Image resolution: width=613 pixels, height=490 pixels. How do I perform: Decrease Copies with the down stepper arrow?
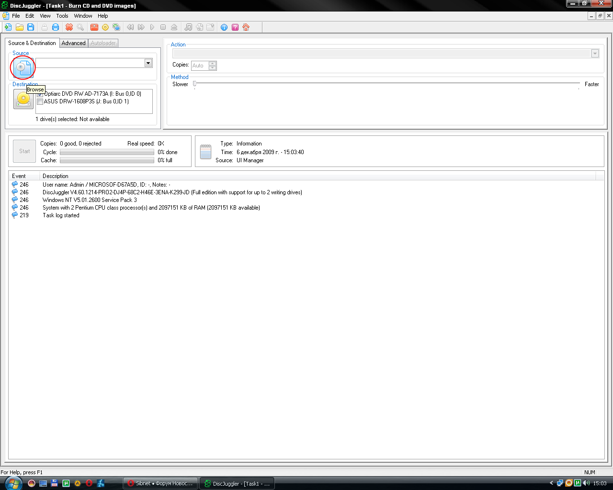click(x=213, y=68)
